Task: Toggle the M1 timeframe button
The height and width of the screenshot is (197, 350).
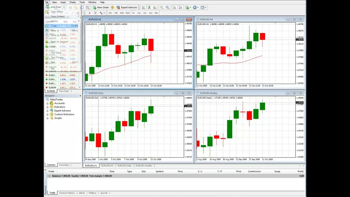Action: click(110, 13)
